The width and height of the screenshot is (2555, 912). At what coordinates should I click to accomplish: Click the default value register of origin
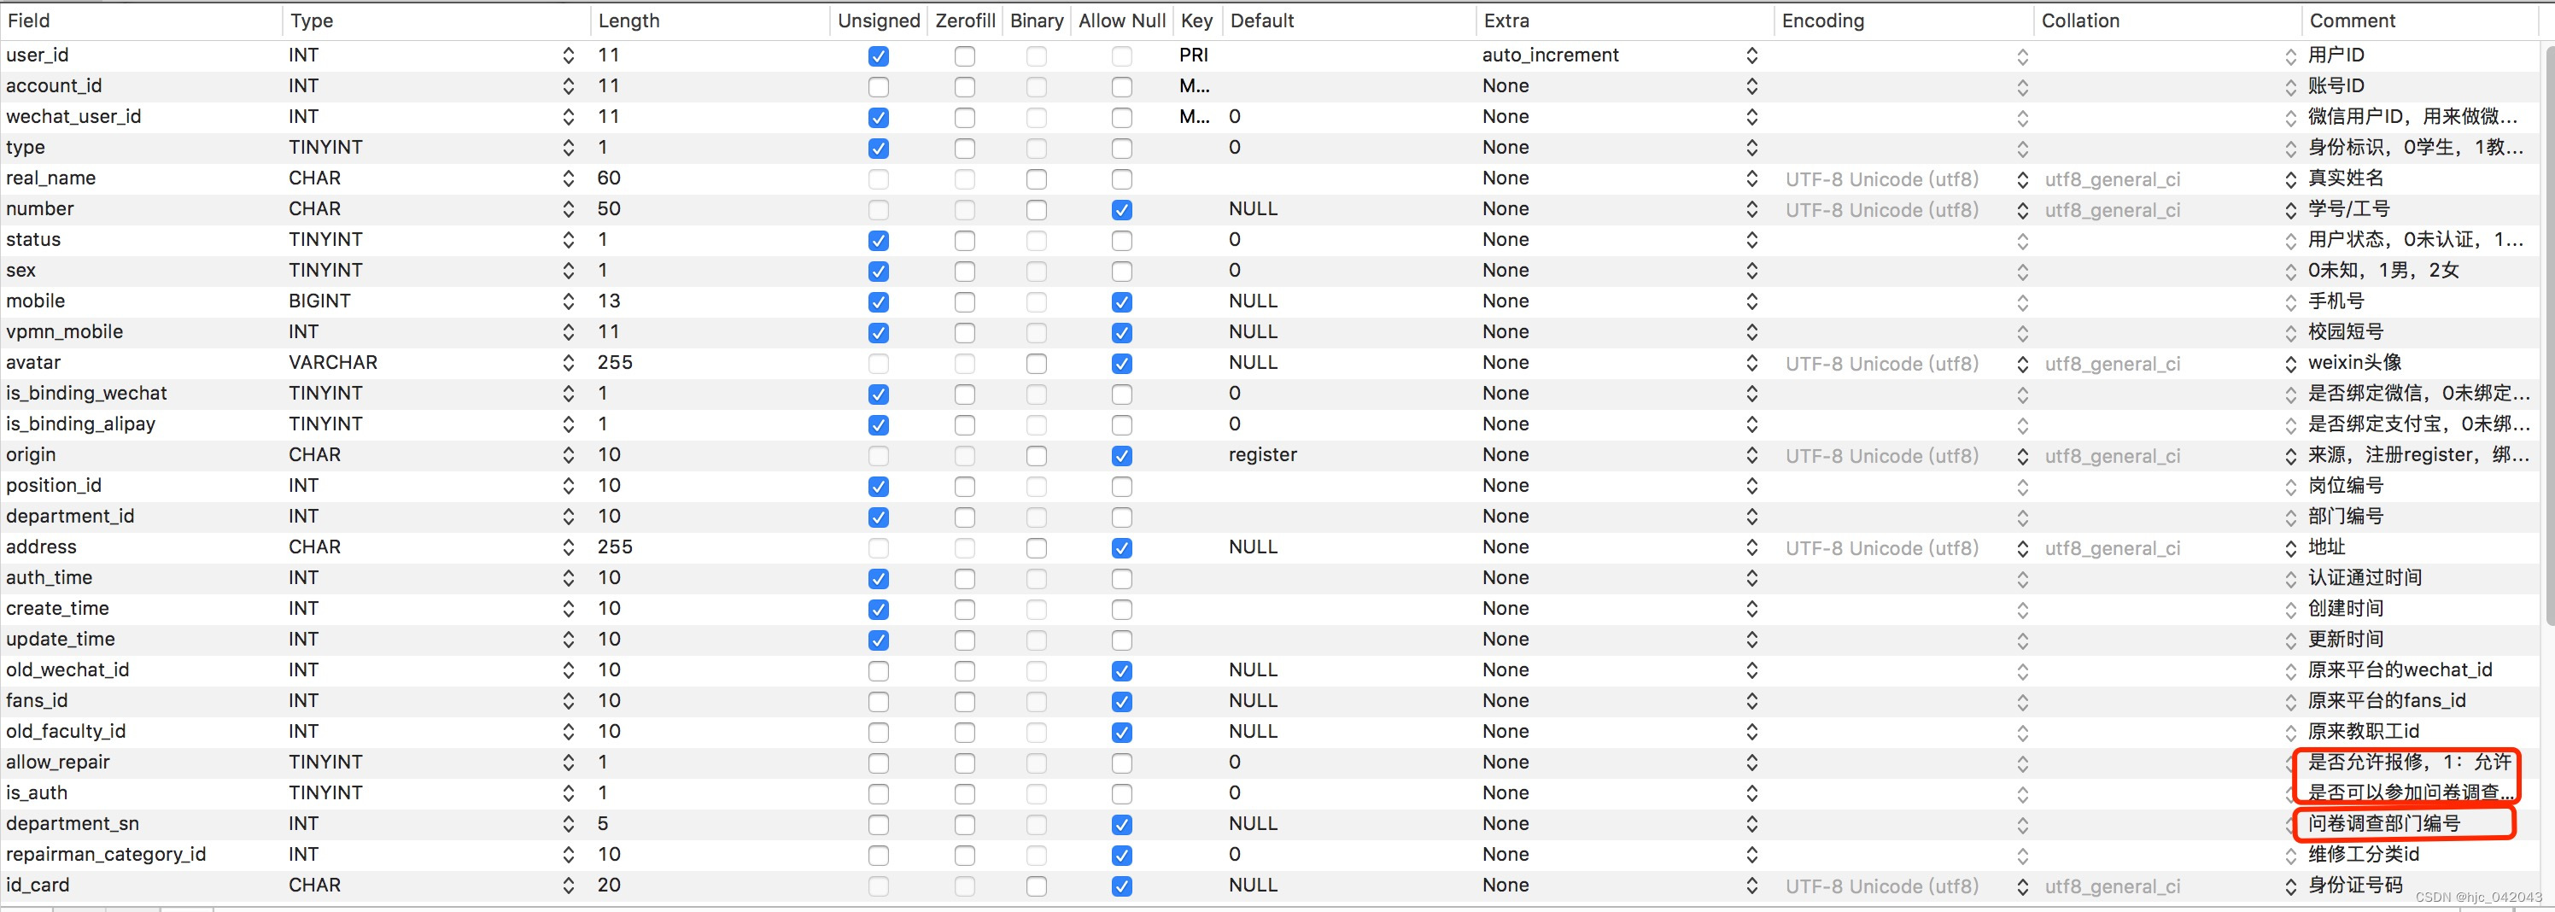click(1263, 455)
